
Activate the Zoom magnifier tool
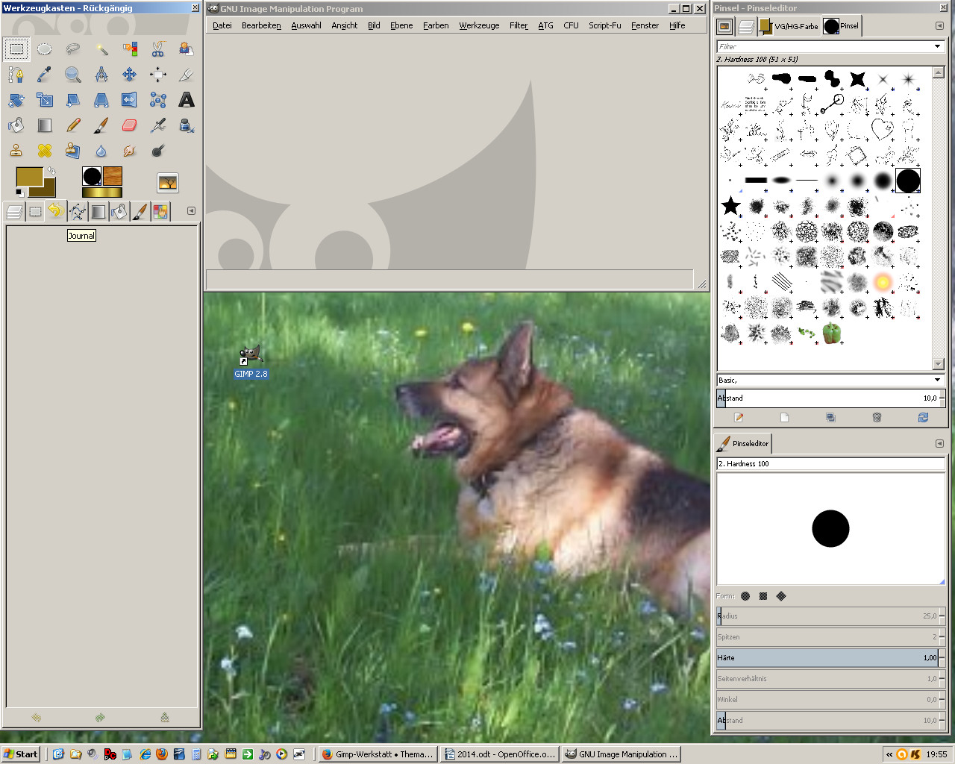pyautogui.click(x=72, y=75)
